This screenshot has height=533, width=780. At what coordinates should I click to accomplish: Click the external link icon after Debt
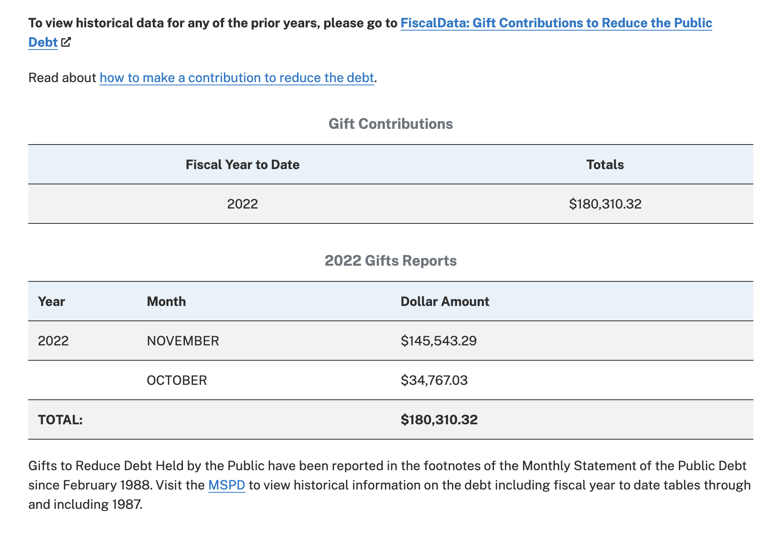(x=66, y=42)
